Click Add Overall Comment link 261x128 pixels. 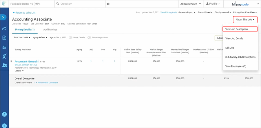(x=48, y=83)
